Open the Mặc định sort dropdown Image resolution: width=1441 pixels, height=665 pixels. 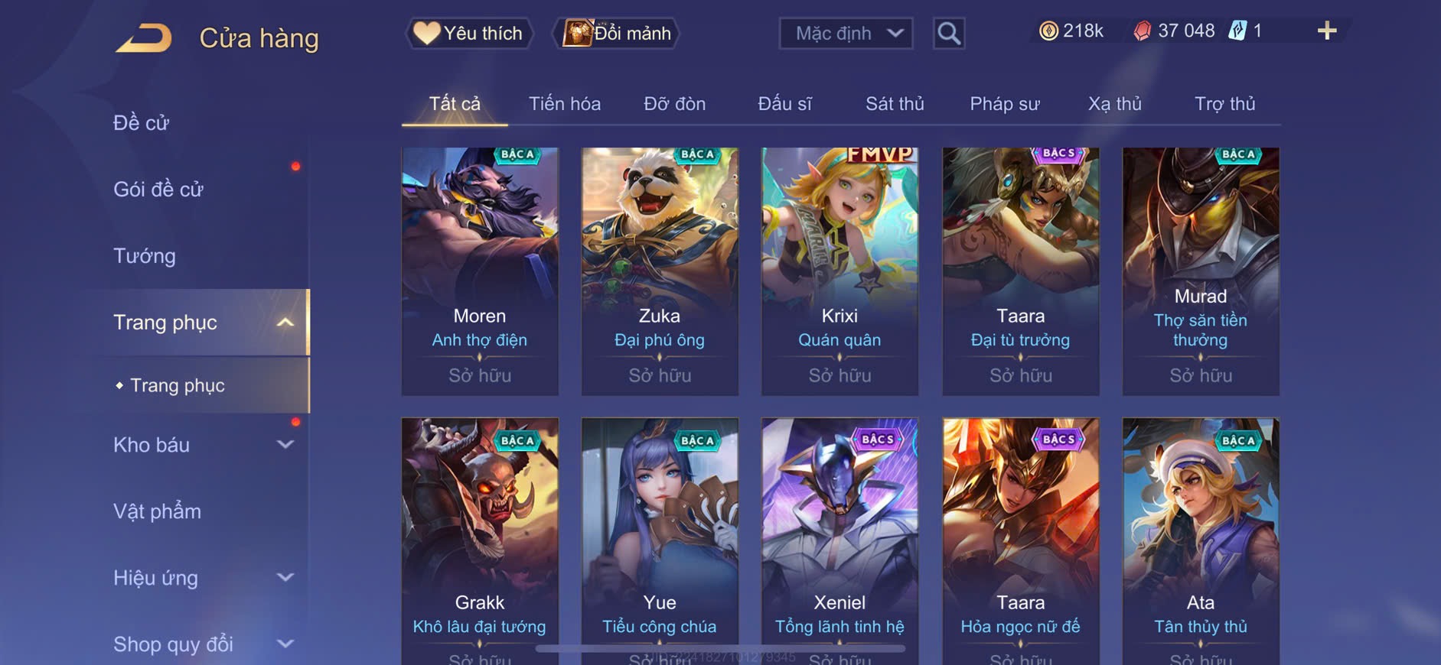click(846, 34)
